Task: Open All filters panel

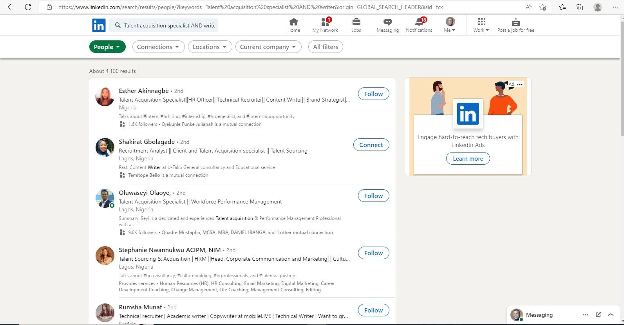Action: 326,47
